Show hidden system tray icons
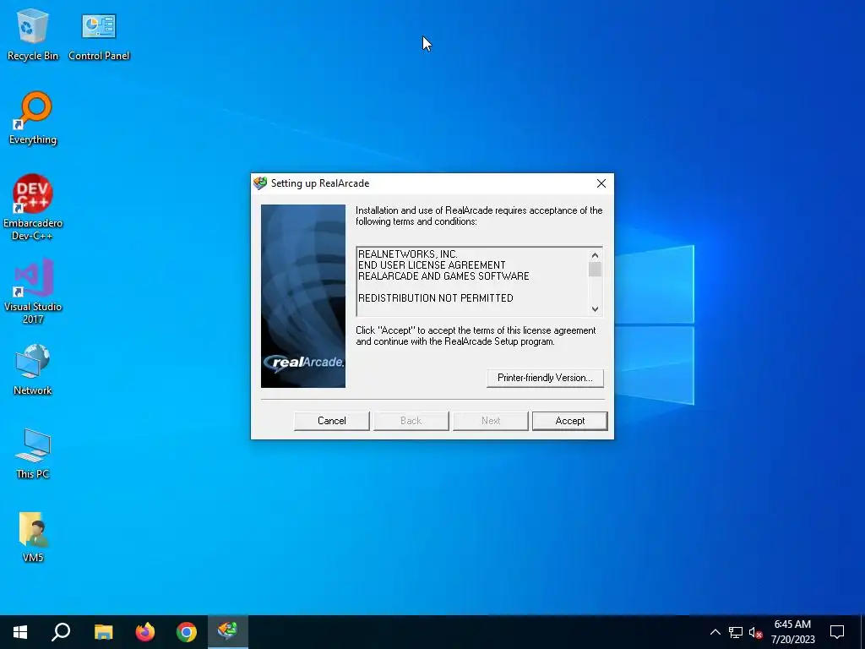Viewport: 865px width, 649px height. (x=715, y=632)
